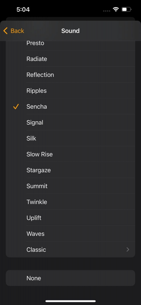Tap the home indicator bar
This screenshot has height=305, width=141.
coord(70,301)
